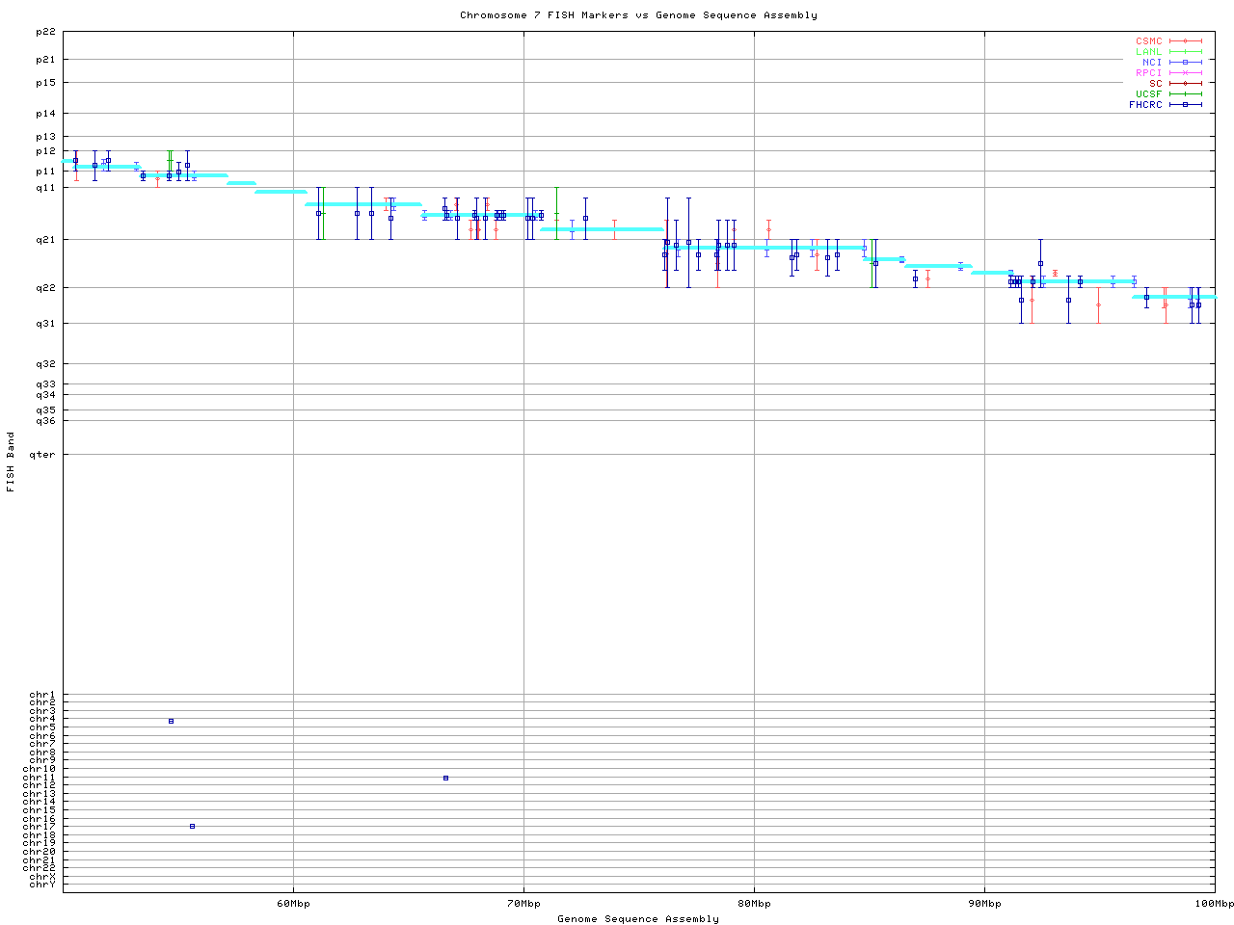Viewport: 1234px width, 925px height.
Task: Select the blue marker on chr4 row
Action: [171, 721]
